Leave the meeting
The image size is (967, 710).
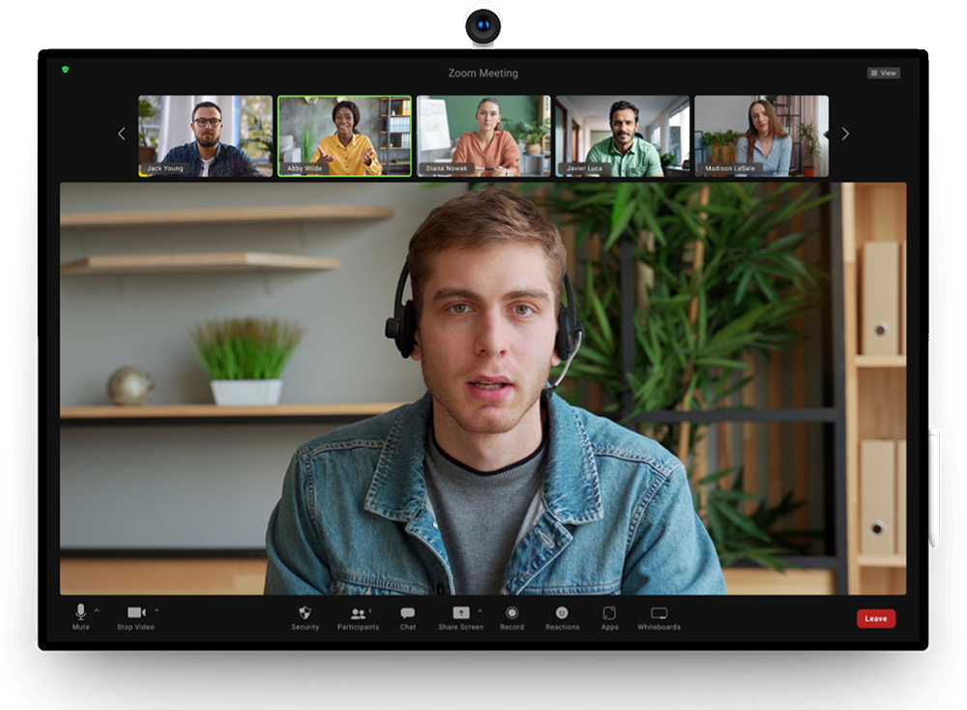[x=876, y=618]
